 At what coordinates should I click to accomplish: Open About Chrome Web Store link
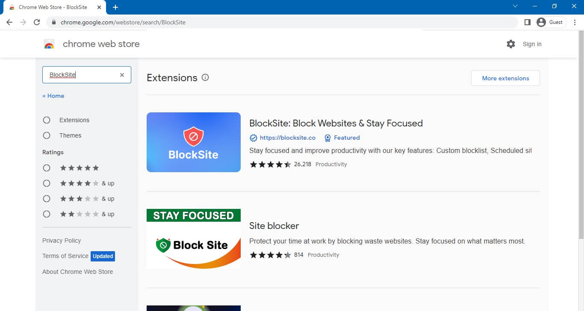click(x=78, y=272)
